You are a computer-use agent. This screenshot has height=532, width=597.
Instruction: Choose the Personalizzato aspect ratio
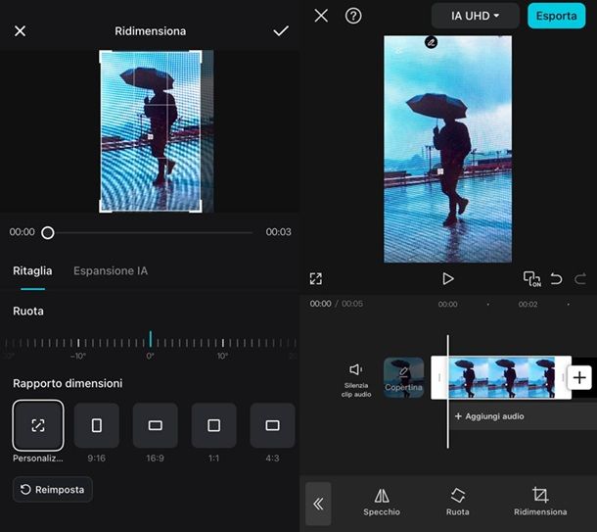pos(38,425)
